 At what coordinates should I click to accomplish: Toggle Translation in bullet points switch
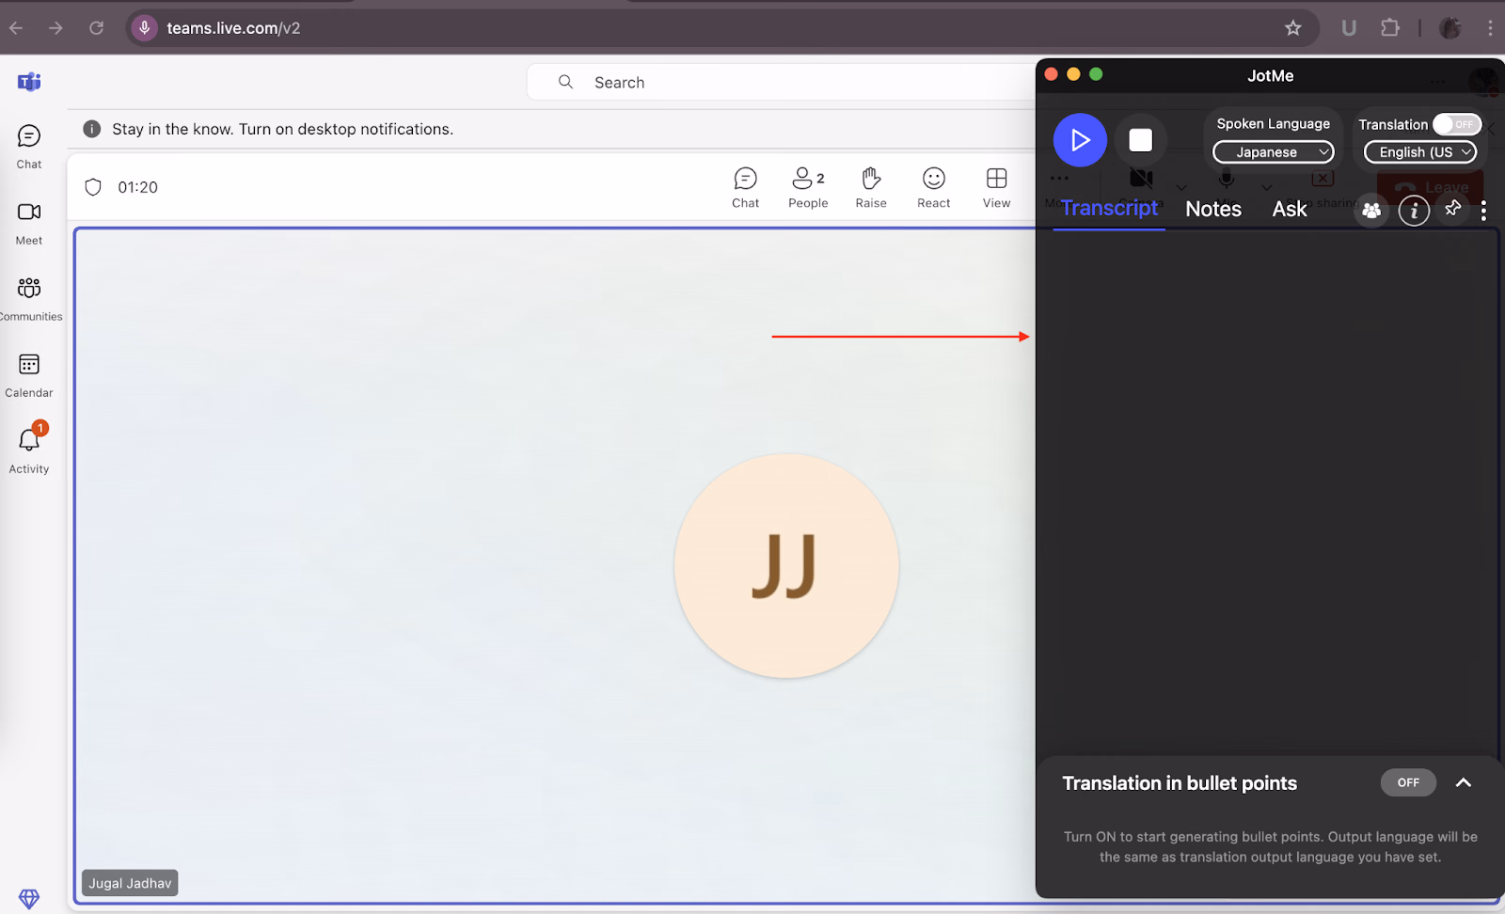tap(1408, 782)
